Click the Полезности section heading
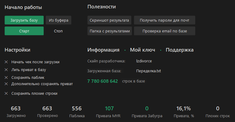This screenshot has height=122, width=235. point(102,7)
